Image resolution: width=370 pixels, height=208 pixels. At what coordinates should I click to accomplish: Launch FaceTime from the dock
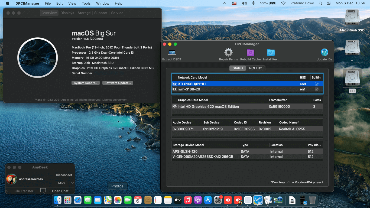(x=128, y=200)
